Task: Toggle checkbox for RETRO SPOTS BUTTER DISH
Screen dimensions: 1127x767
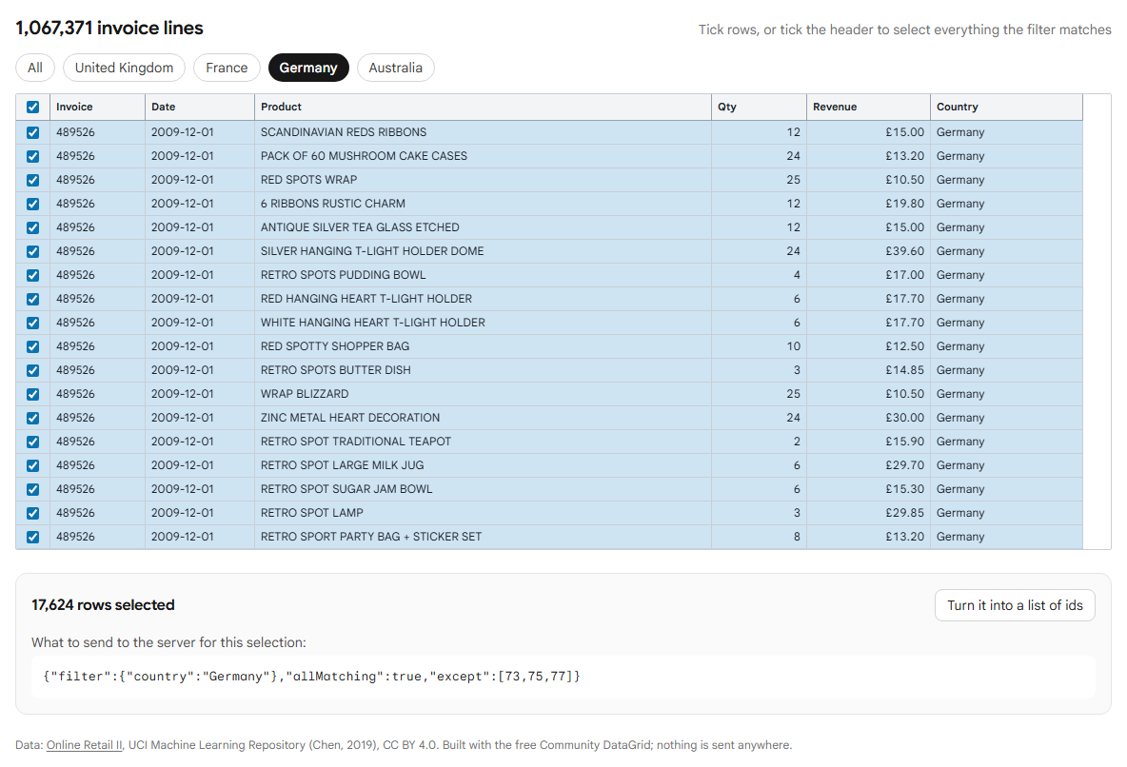Action: 32,370
